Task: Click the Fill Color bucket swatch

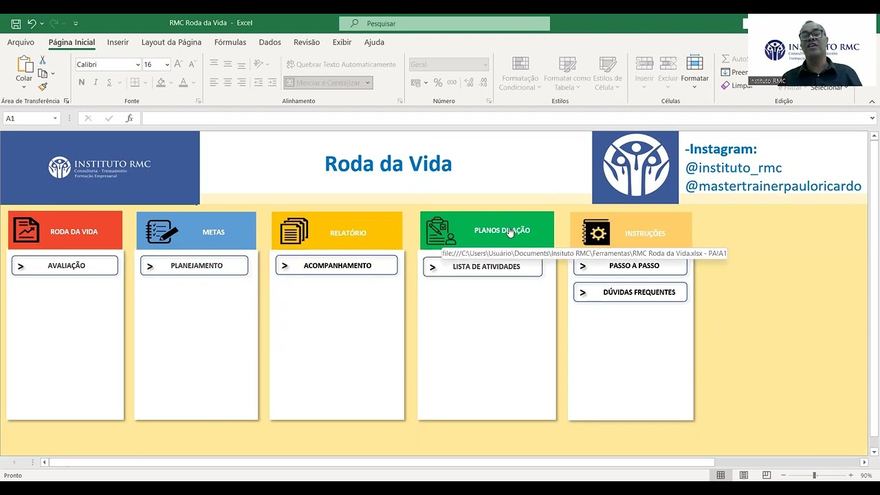Action: pyautogui.click(x=161, y=82)
